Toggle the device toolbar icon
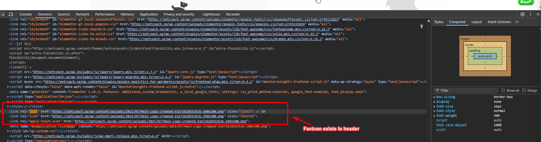This screenshot has width=541, height=142. pyautogui.click(x=11, y=14)
